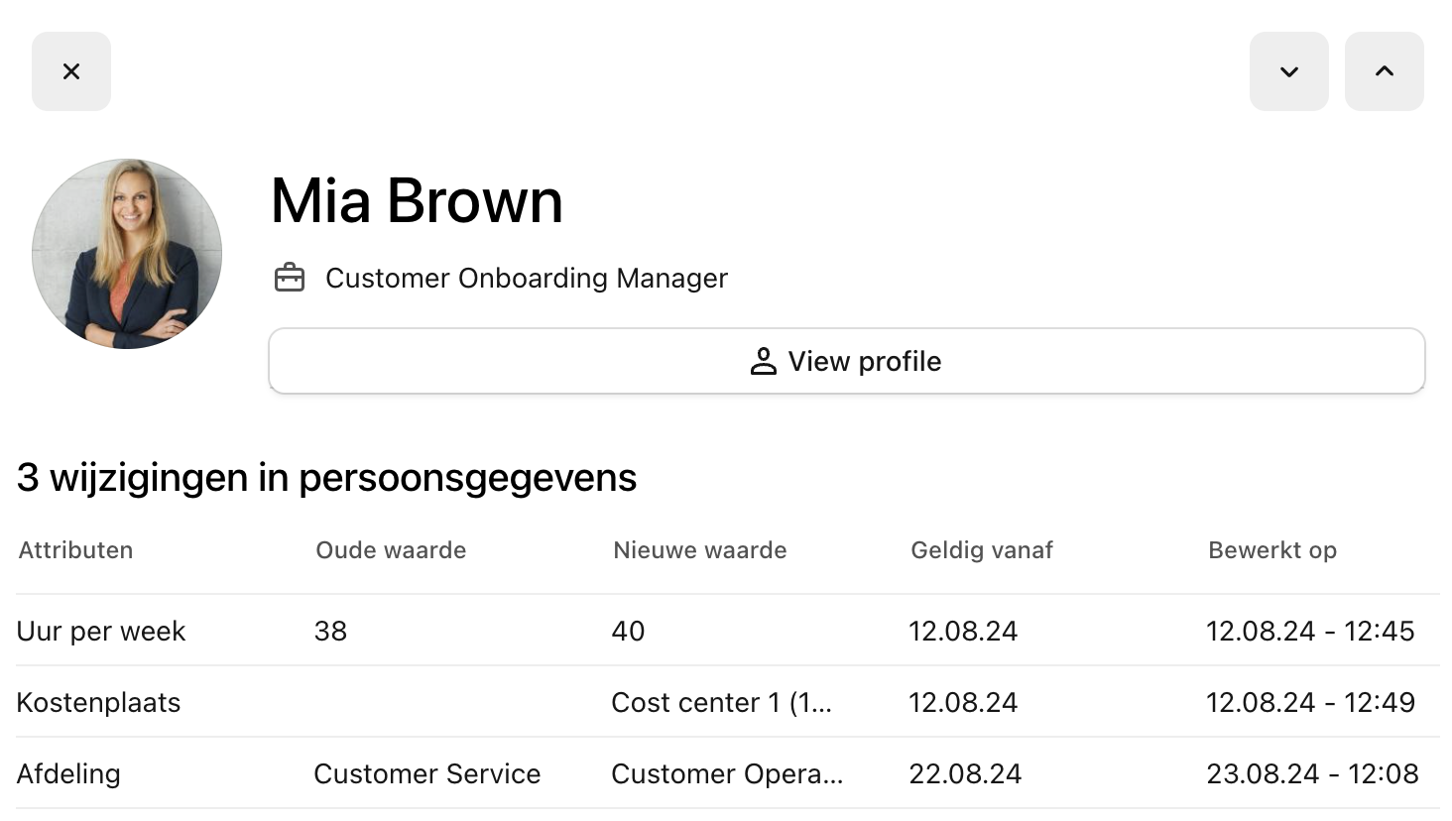1452x821 pixels.
Task: Click truncated Cost center 1 value
Action: point(721,702)
